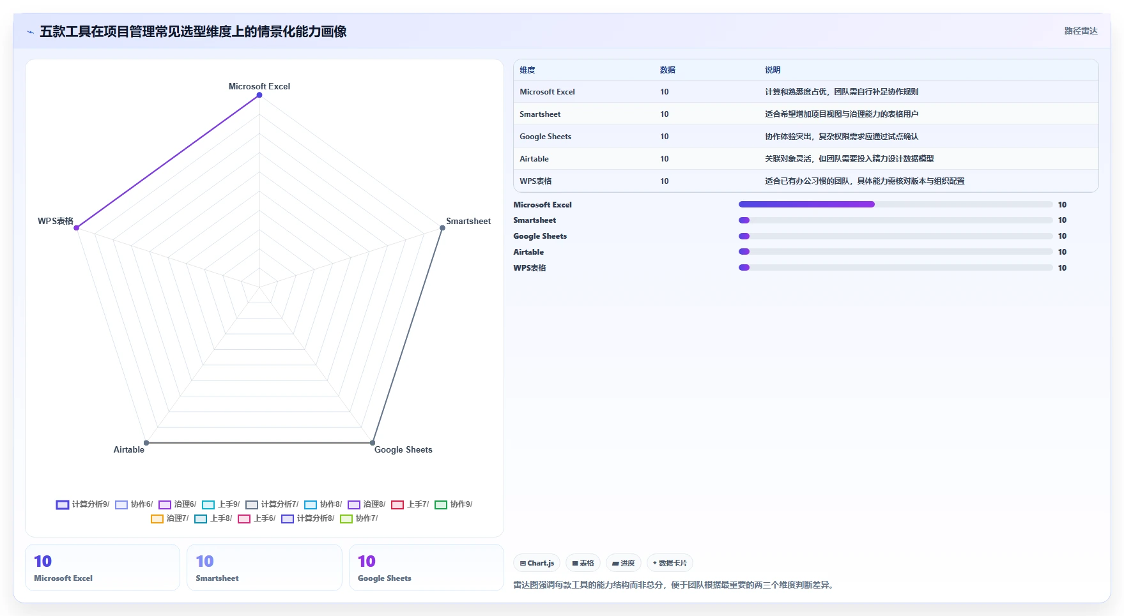The image size is (1124, 616).
Task: Click the icon beside the page title
Action: [30, 32]
